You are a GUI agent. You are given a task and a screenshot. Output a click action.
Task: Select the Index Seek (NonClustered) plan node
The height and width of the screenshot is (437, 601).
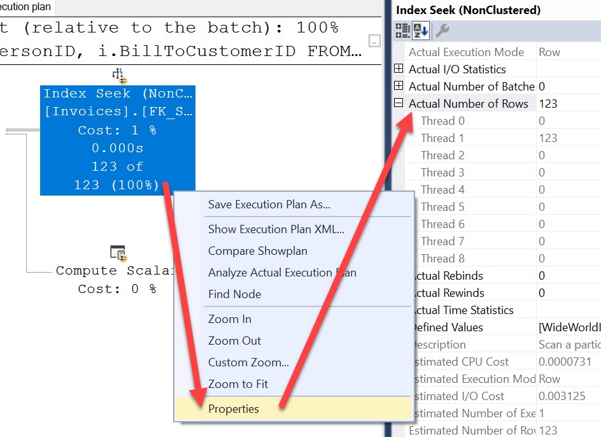pyautogui.click(x=118, y=140)
